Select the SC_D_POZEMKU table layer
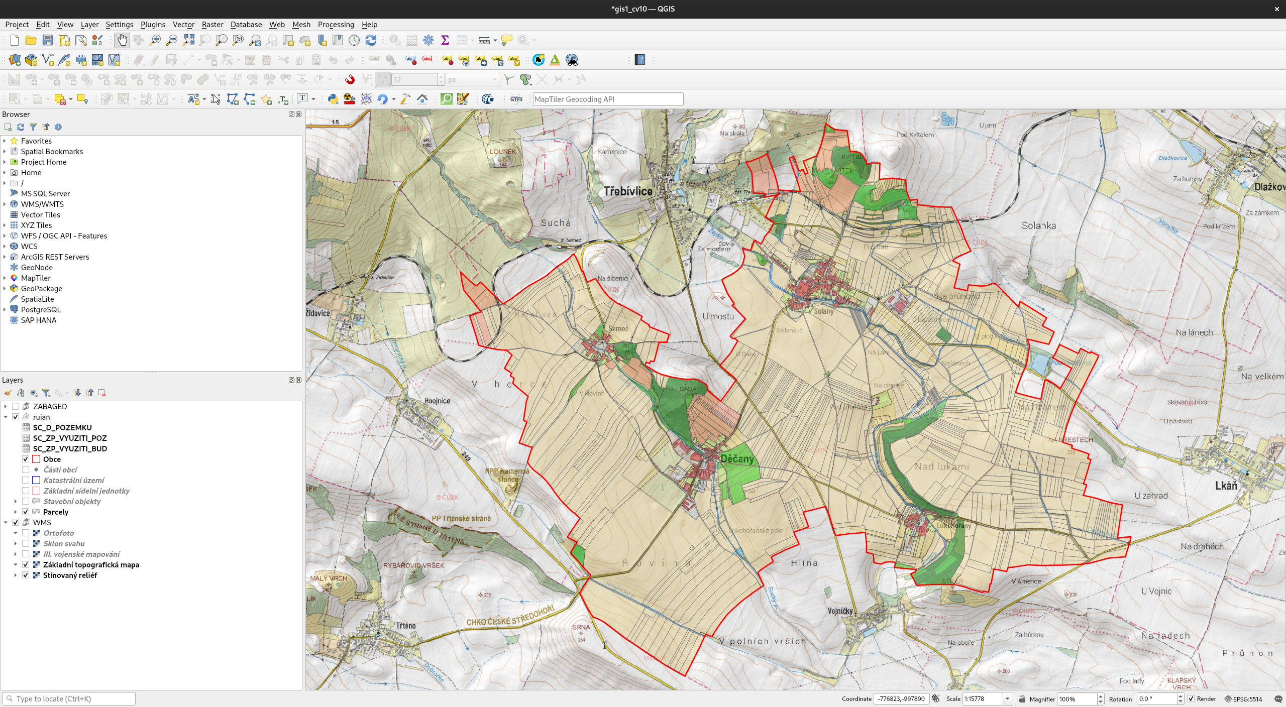 pos(62,427)
